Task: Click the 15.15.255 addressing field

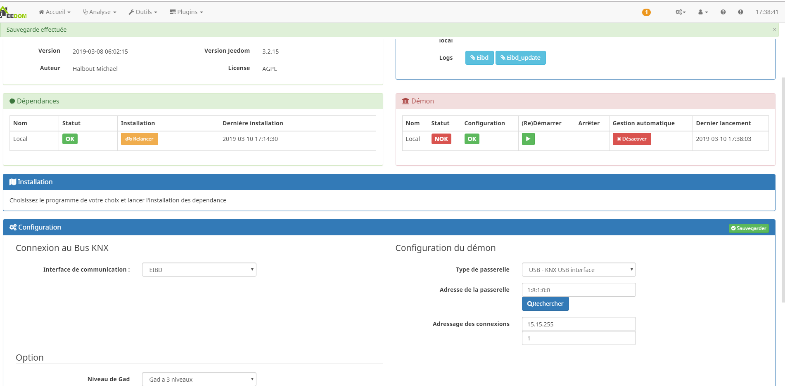Action: pyautogui.click(x=579, y=324)
